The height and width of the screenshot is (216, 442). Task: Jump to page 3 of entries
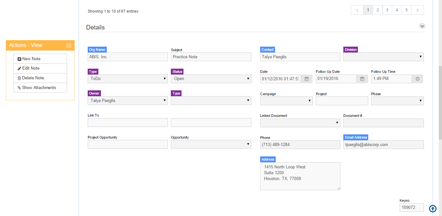387,10
